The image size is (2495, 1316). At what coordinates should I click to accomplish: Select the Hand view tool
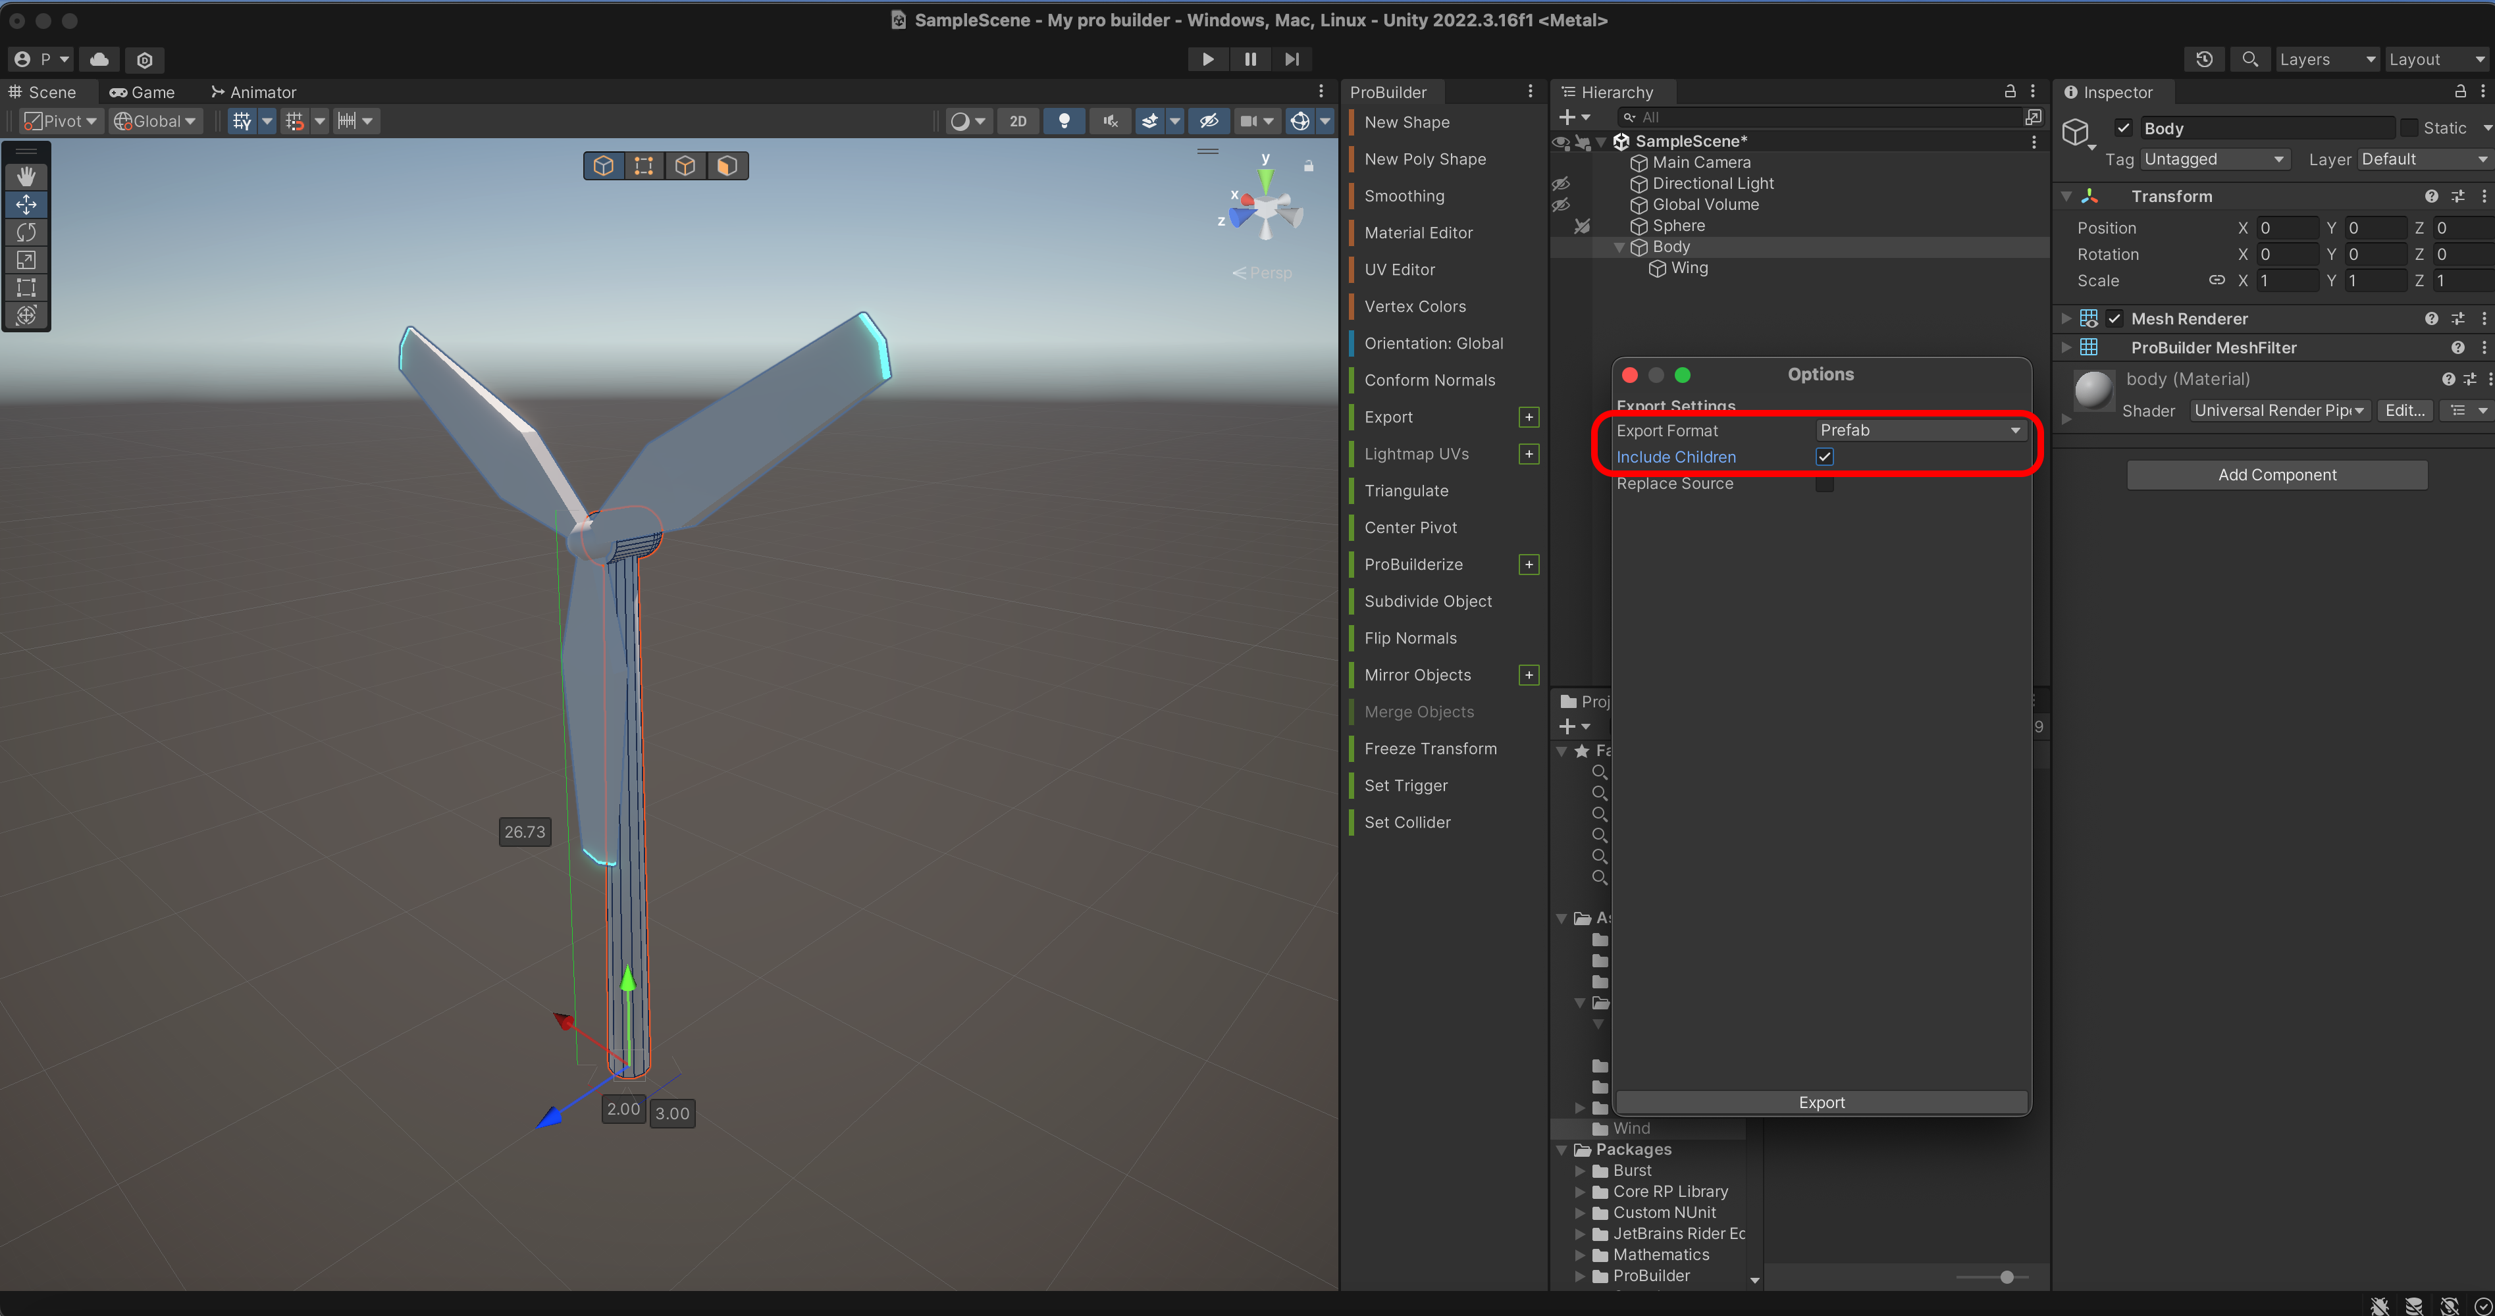[x=26, y=176]
